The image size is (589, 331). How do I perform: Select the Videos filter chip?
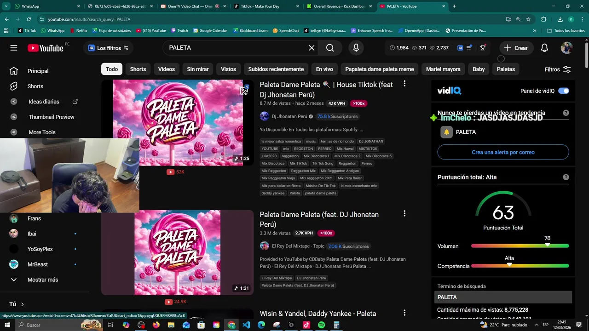click(x=167, y=69)
